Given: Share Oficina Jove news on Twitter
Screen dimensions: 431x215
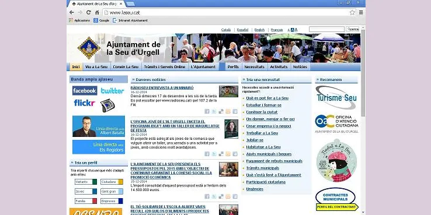Looking at the screenshot, I should pos(214,154).
